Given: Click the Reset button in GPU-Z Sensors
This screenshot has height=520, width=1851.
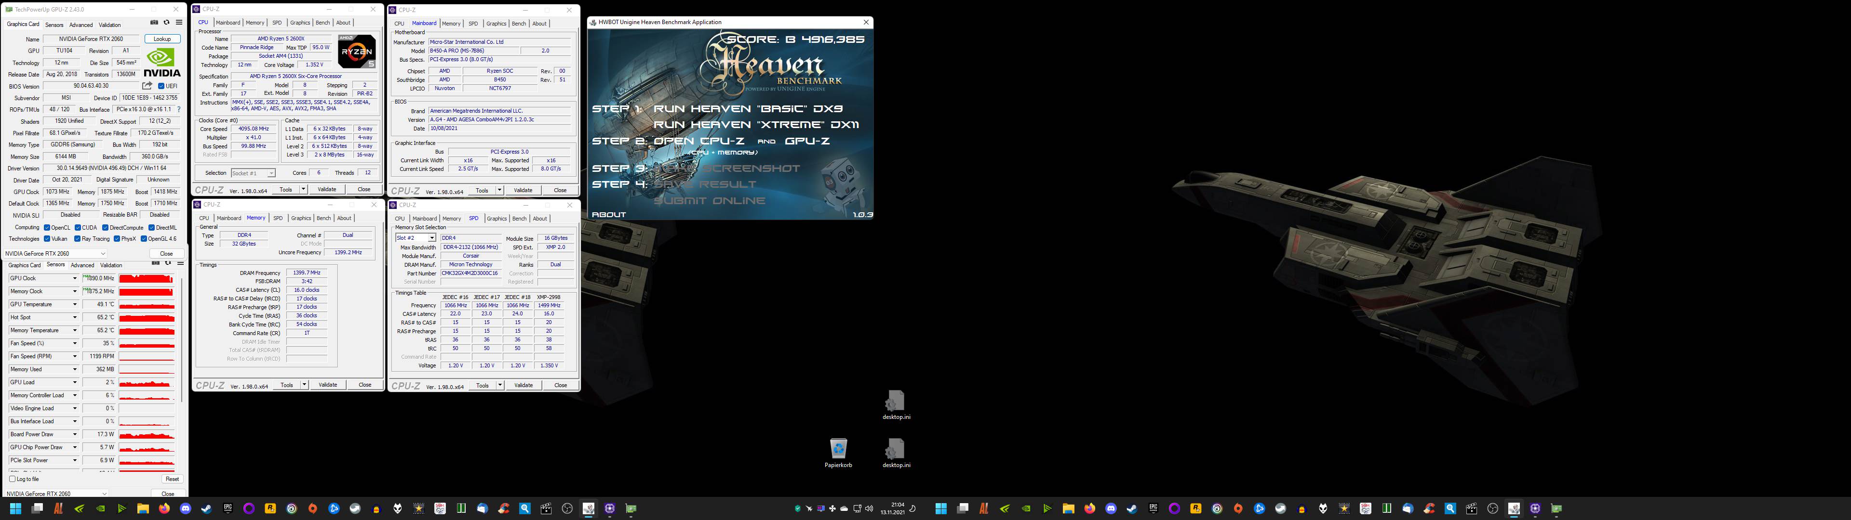Looking at the screenshot, I should pyautogui.click(x=172, y=479).
